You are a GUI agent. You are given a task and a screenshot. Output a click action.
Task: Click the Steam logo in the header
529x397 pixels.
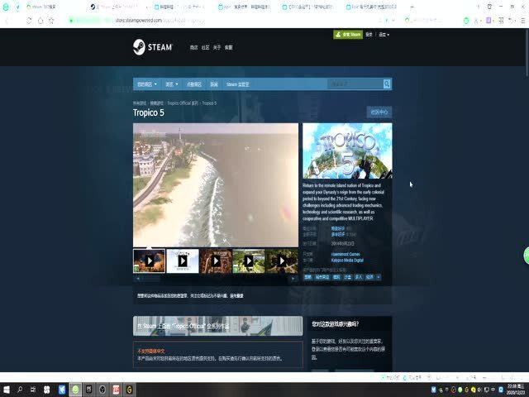click(x=152, y=47)
